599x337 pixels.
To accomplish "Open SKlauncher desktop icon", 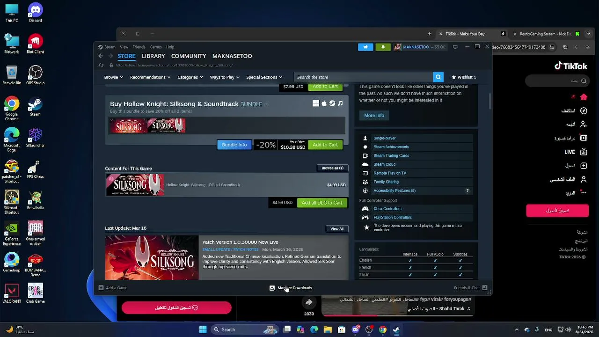I will pos(36,138).
